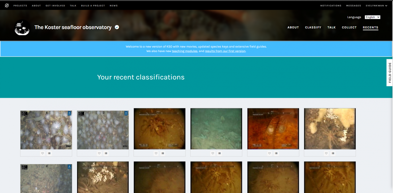The image size is (393, 193).
Task: Add yellow-brown third top-row image to a collection
Action: coord(163,153)
